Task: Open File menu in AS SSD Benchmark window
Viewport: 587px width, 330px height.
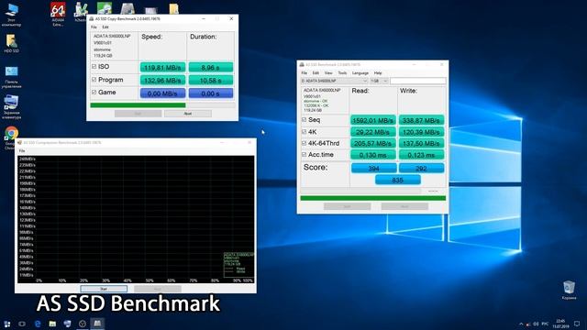Action: pyautogui.click(x=304, y=73)
